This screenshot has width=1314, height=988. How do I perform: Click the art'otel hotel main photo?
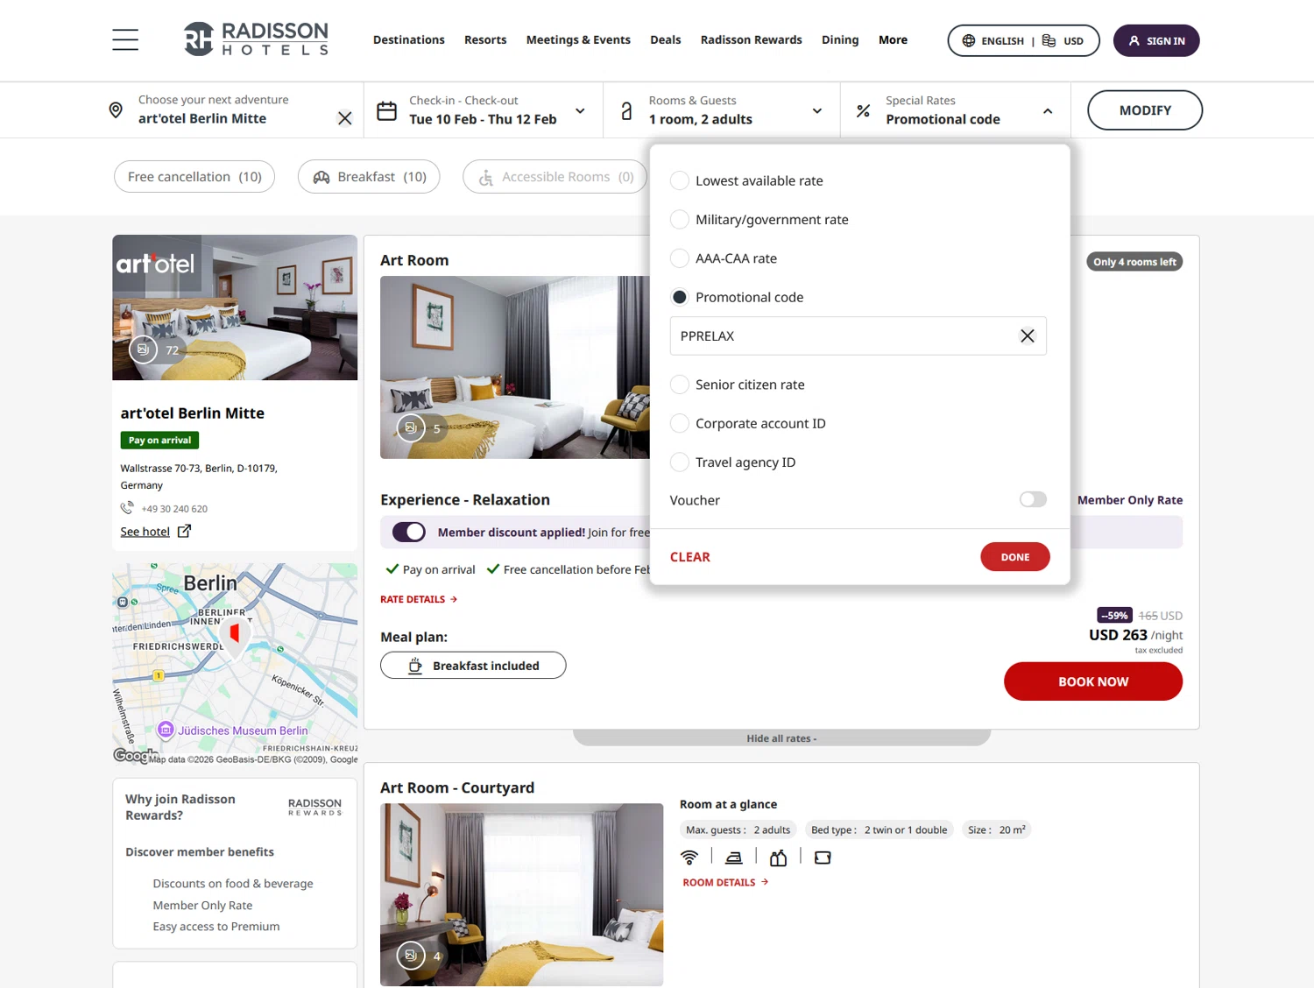click(235, 307)
